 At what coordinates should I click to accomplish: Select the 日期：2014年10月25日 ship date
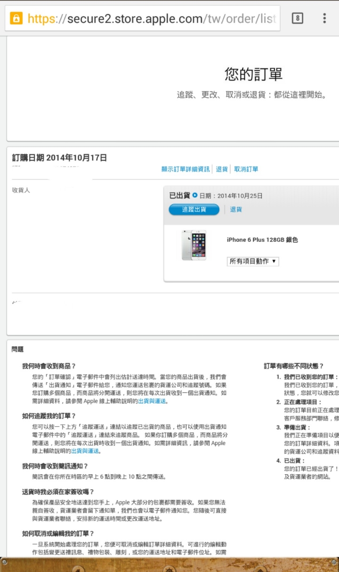(231, 196)
